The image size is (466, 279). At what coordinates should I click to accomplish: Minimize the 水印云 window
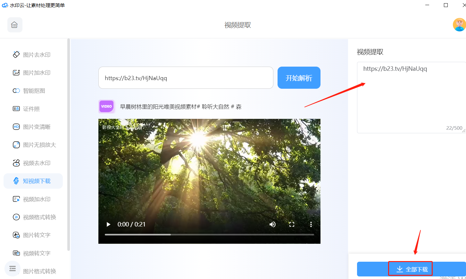(427, 5)
